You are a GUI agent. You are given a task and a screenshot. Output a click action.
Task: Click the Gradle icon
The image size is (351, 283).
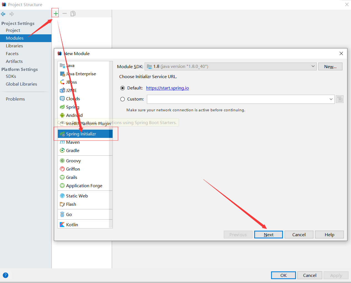coord(62,151)
